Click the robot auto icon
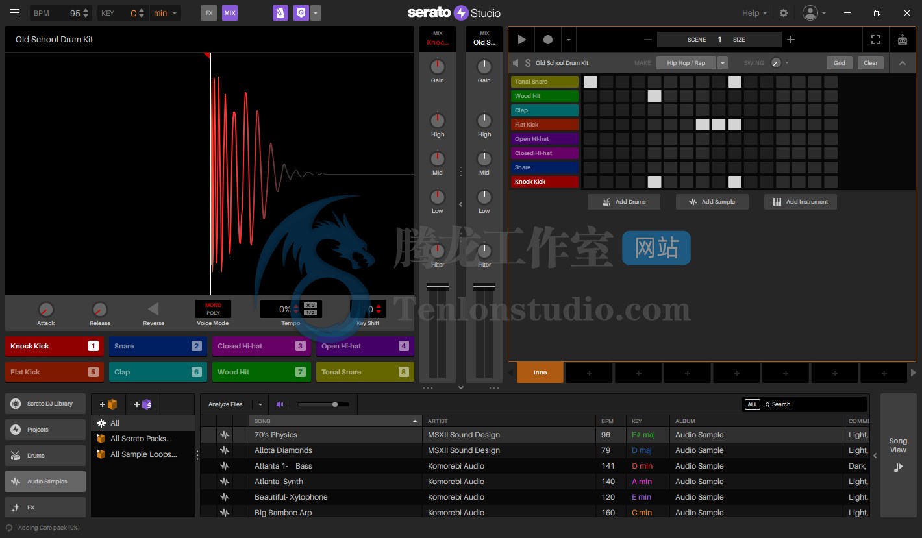The height and width of the screenshot is (538, 922). coord(902,40)
